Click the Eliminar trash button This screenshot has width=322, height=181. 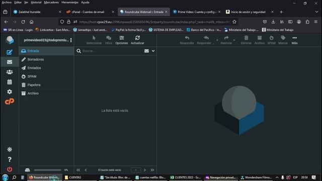[246, 40]
